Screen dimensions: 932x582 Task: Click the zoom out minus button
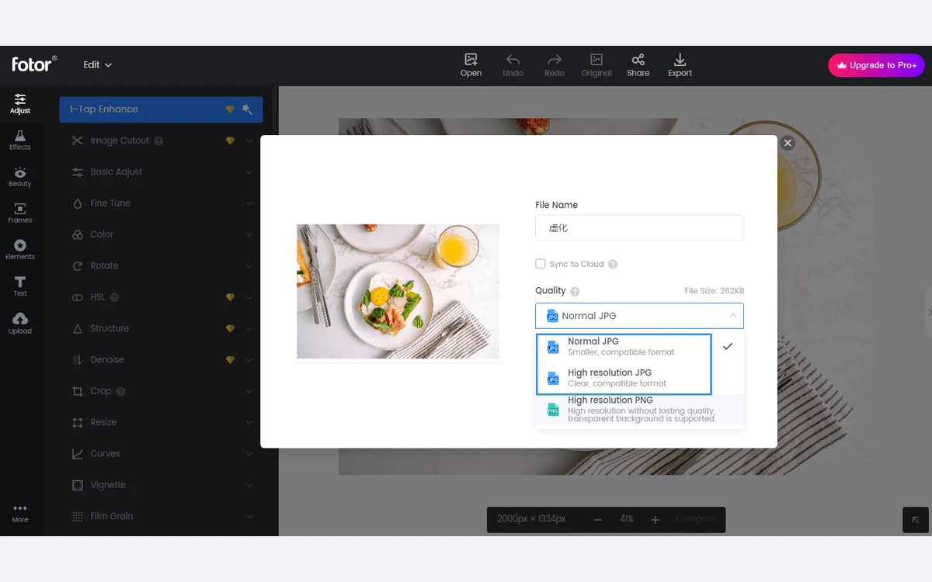pyautogui.click(x=597, y=519)
